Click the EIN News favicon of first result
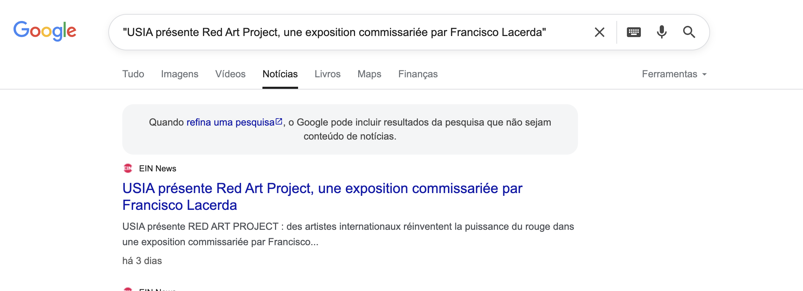This screenshot has width=803, height=291. [128, 169]
